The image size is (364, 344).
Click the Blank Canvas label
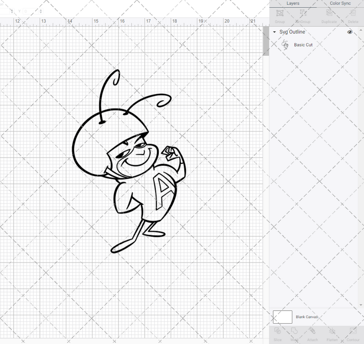pyautogui.click(x=307, y=317)
